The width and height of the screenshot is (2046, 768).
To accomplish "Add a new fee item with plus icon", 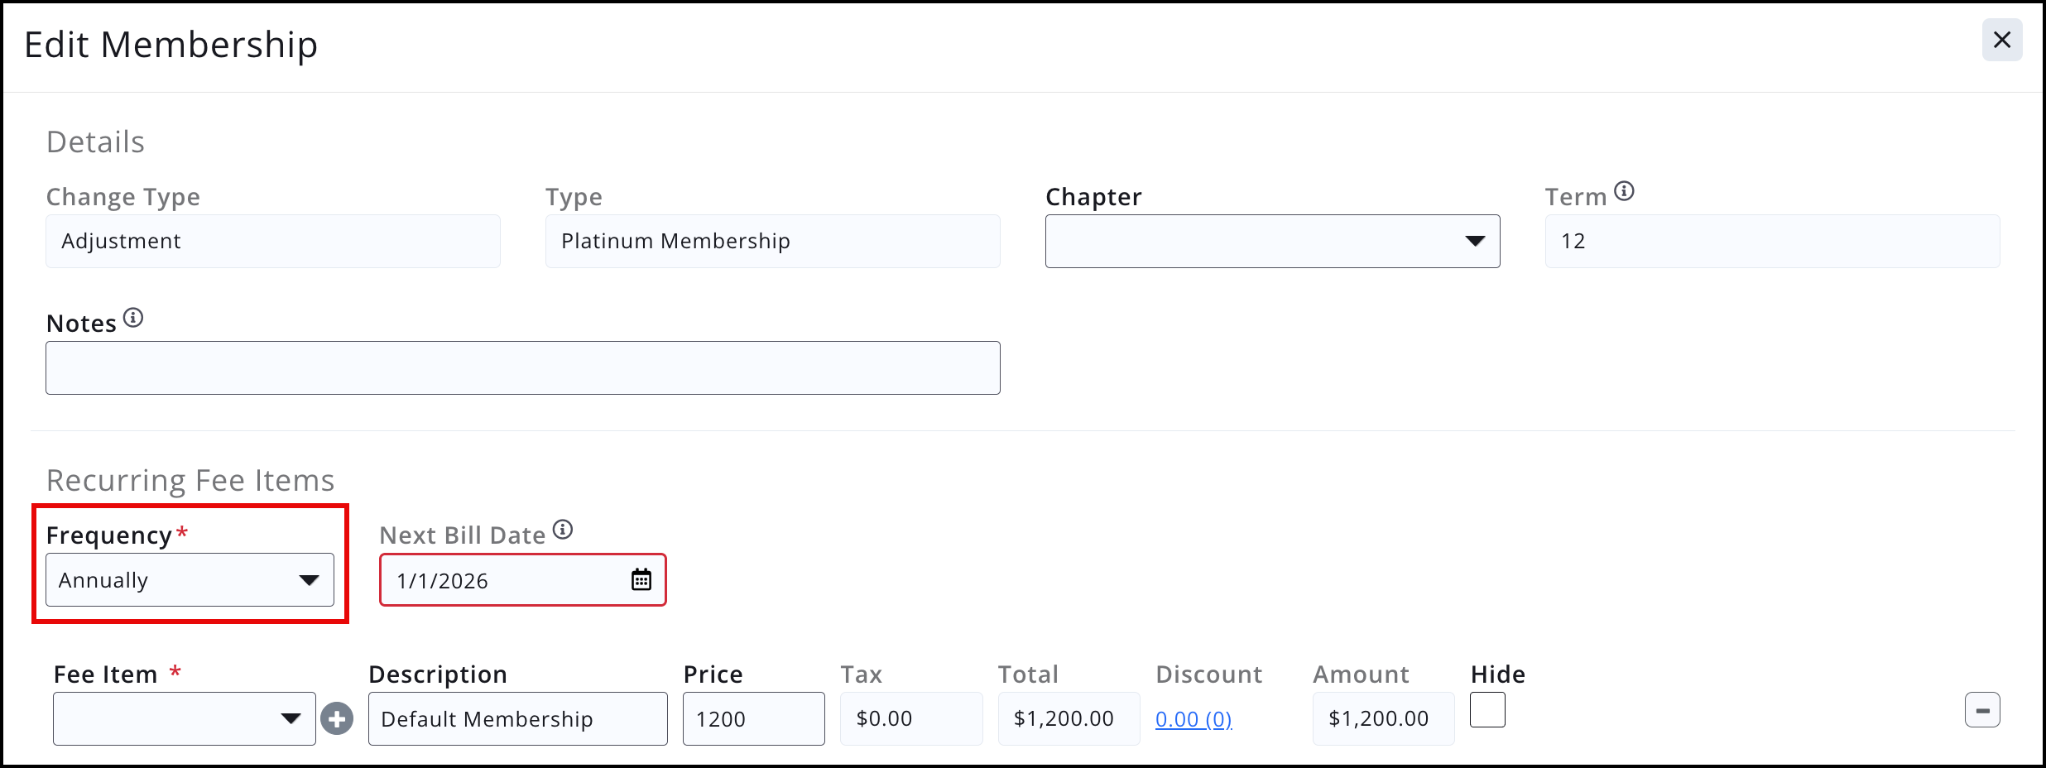I will click(x=337, y=718).
